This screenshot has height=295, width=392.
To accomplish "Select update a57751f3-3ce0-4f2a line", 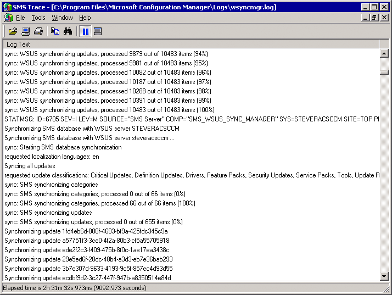I will [x=191, y=241].
